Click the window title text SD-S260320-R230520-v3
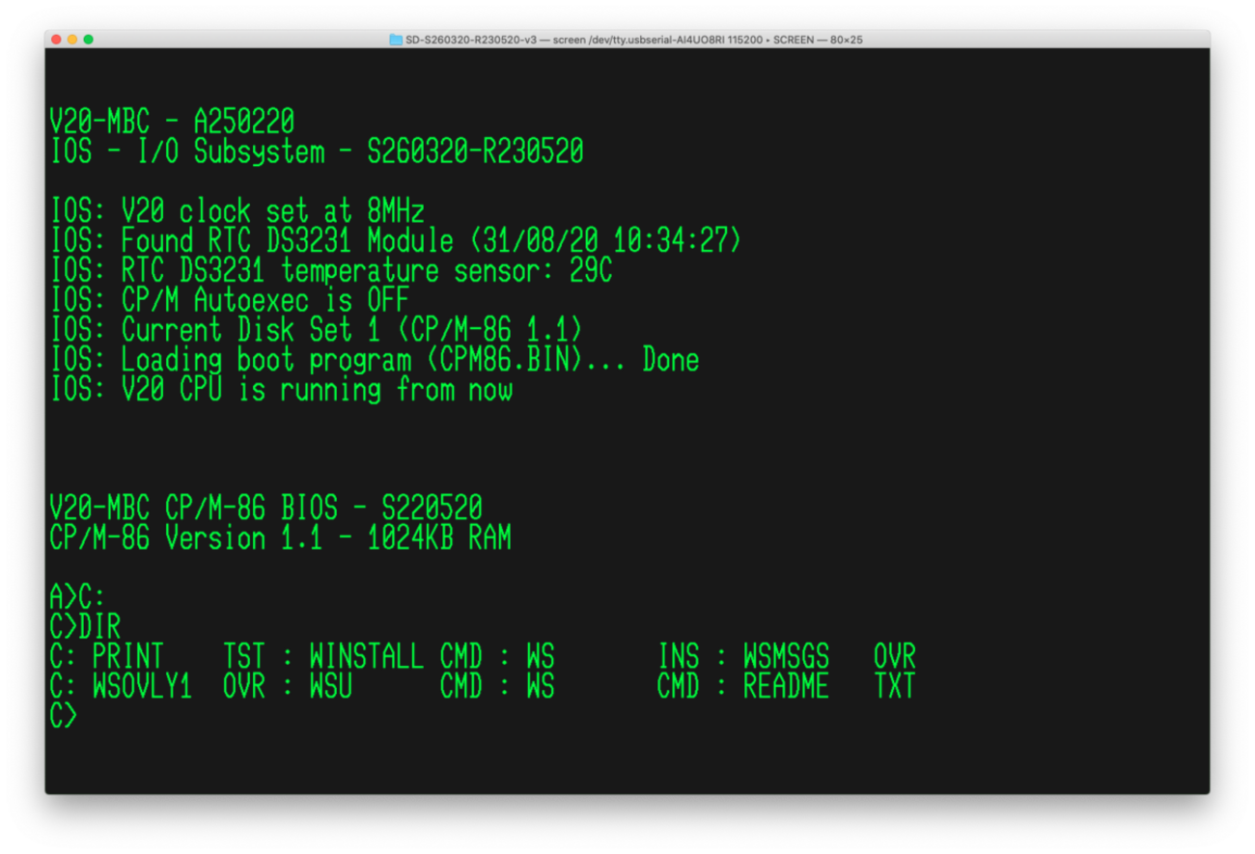The width and height of the screenshot is (1255, 854). coord(472,40)
